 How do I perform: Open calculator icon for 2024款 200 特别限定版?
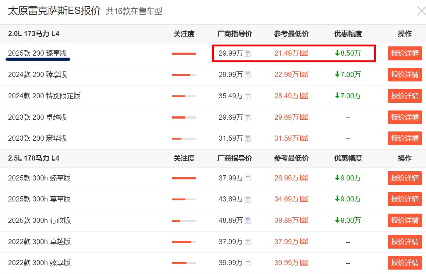coord(248,96)
